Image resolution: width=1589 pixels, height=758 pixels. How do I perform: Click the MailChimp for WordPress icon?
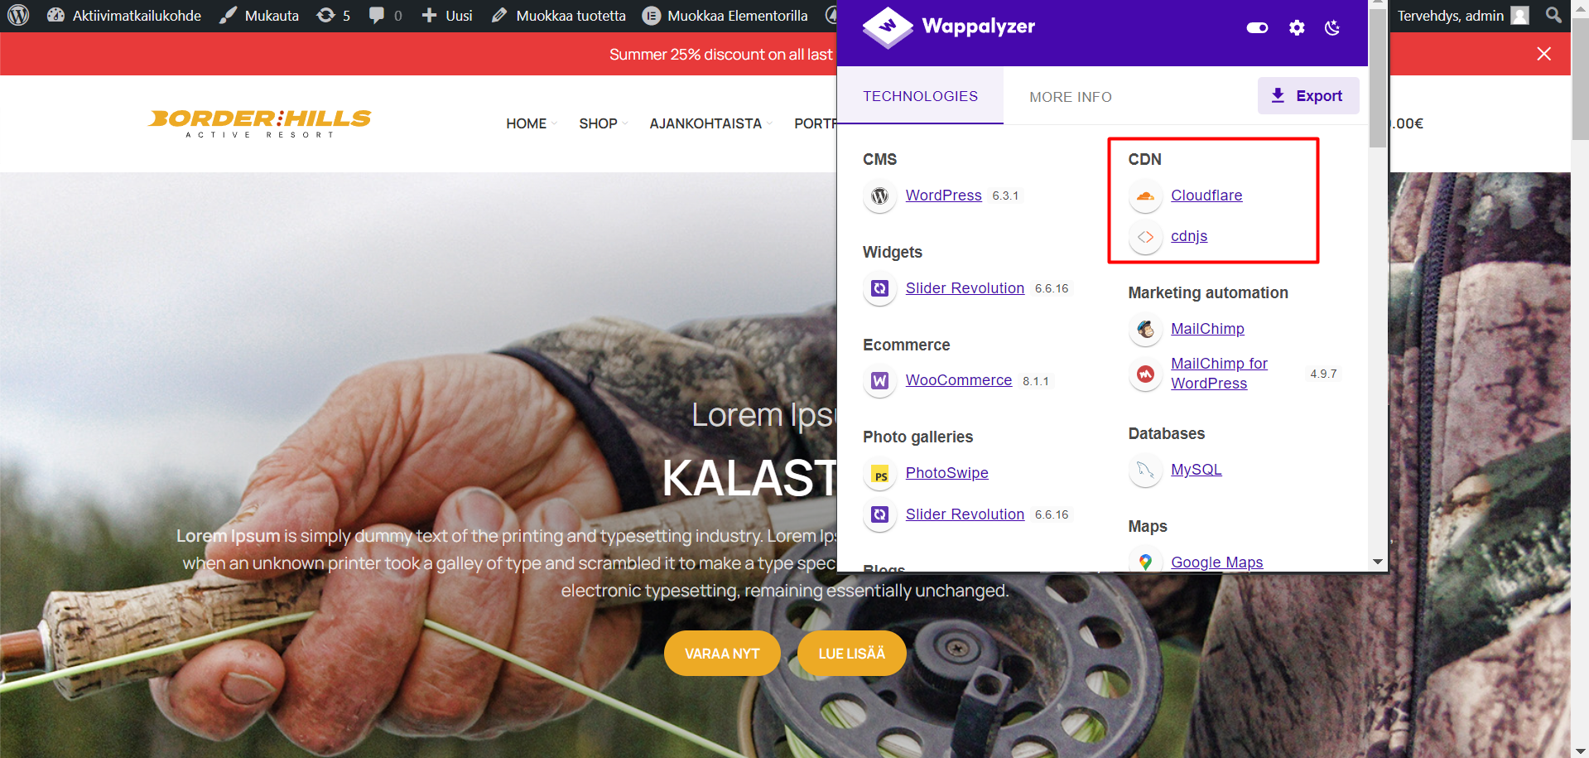(x=1145, y=374)
